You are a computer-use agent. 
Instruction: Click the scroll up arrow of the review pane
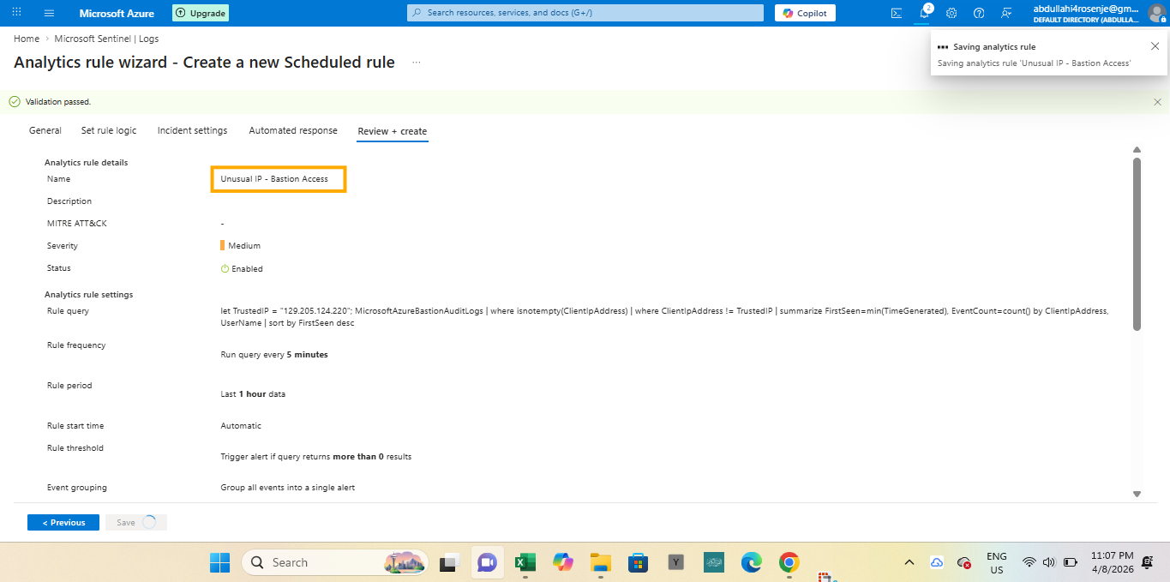[x=1137, y=149]
